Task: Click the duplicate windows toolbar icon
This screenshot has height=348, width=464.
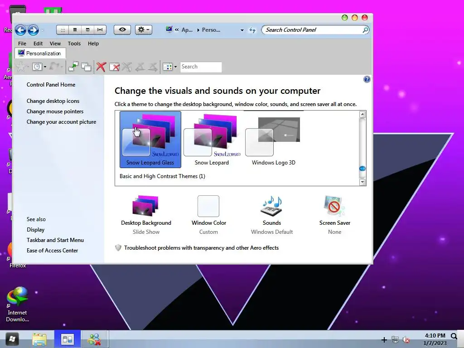Action: [86, 67]
